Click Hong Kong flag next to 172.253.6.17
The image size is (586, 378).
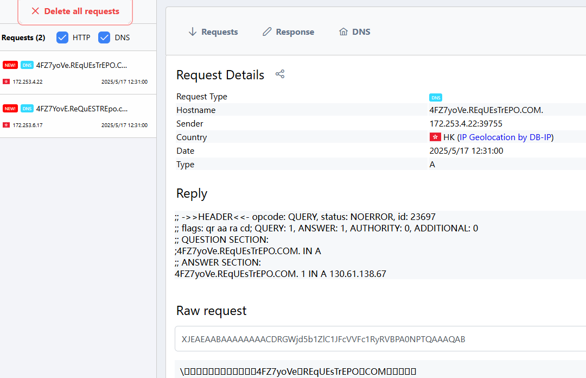click(6, 125)
